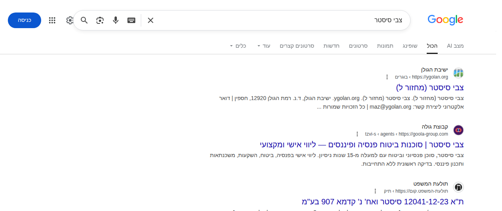Screen dimensions: 502x211
Task: Open more options for תולעת המשפט result
Action: [375, 191]
